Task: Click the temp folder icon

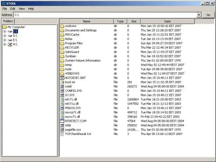Action: click(62, 65)
